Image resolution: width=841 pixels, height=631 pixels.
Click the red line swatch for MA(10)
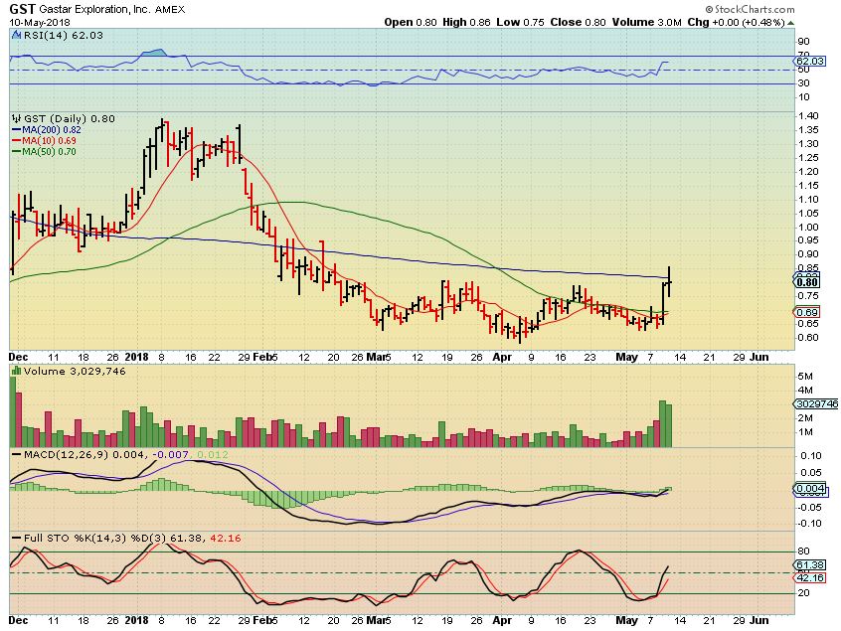(16, 140)
